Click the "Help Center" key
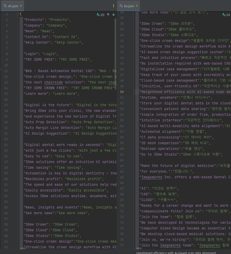This screenshot has height=254, width=231. 37,42
